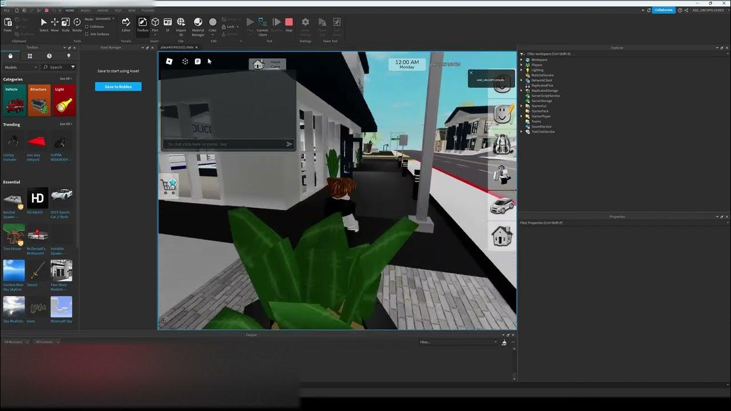The height and width of the screenshot is (411, 731).
Task: Click the in-game shopping cart icon
Action: (x=168, y=186)
